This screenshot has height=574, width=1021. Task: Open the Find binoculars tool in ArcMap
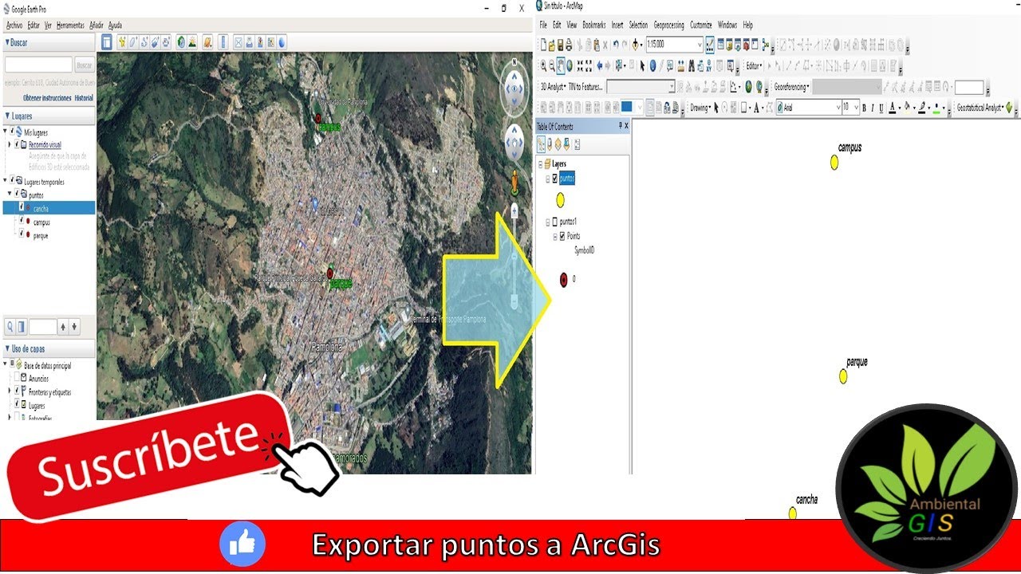pos(692,65)
